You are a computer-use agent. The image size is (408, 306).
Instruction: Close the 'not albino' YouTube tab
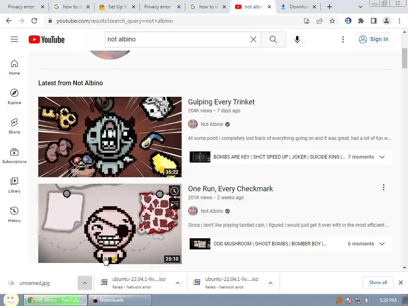pyautogui.click(x=269, y=7)
